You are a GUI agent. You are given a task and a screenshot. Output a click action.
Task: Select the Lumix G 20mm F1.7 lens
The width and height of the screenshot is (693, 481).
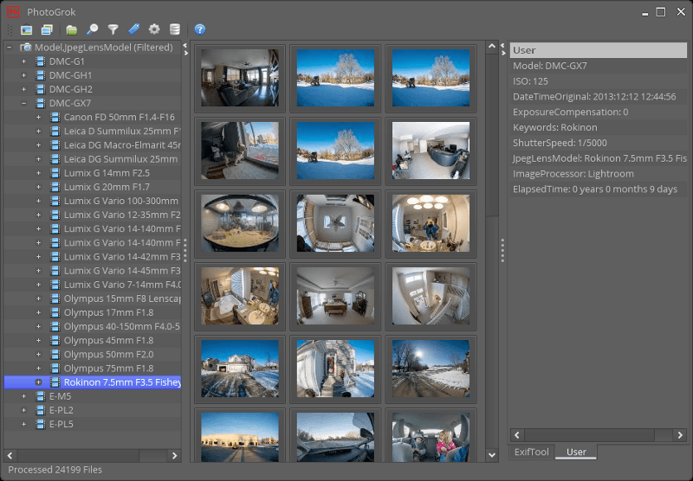pos(107,187)
